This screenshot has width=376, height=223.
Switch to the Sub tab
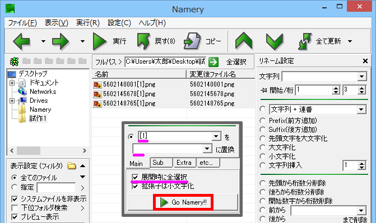pos(161,163)
